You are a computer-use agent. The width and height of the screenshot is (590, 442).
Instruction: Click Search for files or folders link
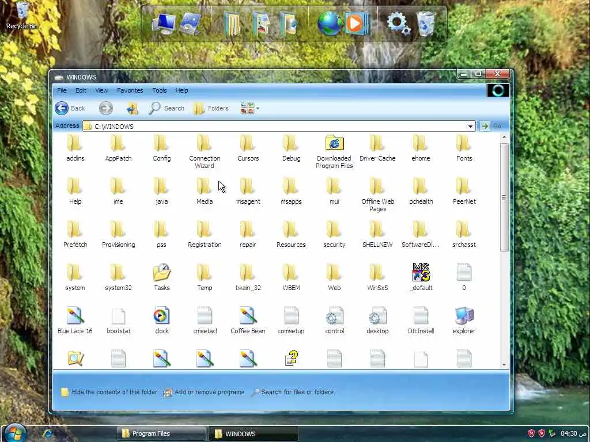pyautogui.click(x=292, y=392)
